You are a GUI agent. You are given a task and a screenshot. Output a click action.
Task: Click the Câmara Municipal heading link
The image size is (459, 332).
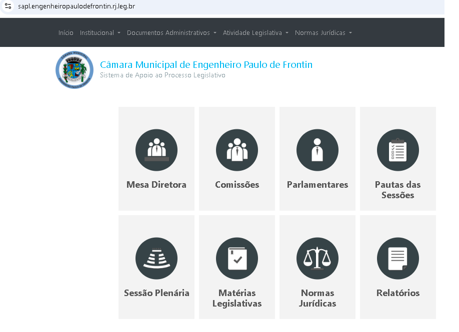point(206,65)
